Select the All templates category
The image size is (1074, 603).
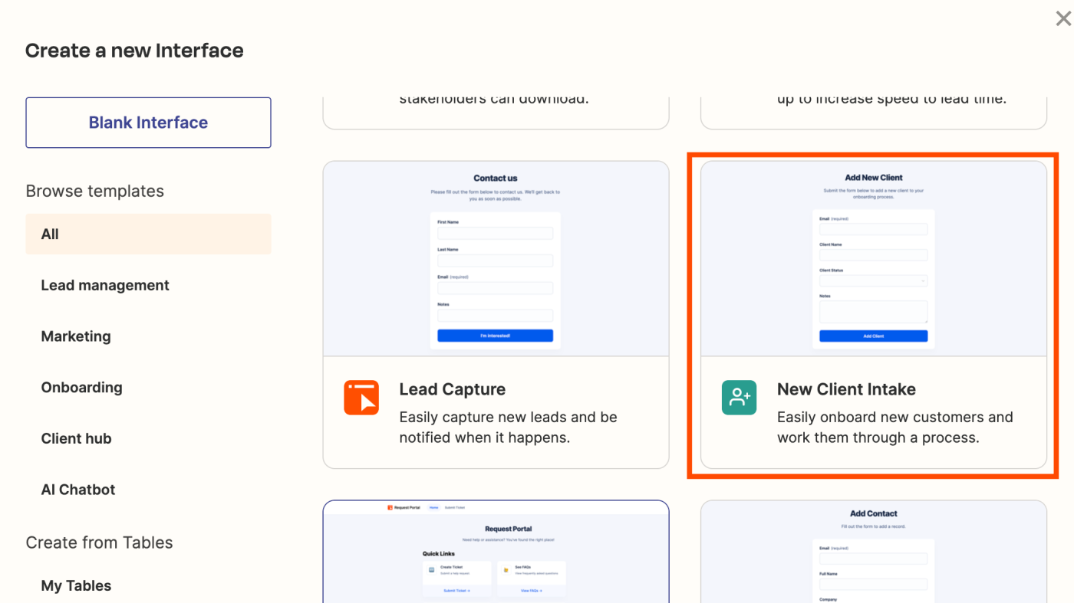tap(148, 234)
